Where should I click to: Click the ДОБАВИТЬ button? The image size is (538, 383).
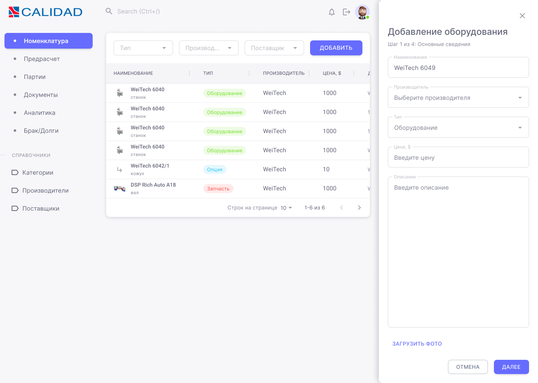pos(336,48)
